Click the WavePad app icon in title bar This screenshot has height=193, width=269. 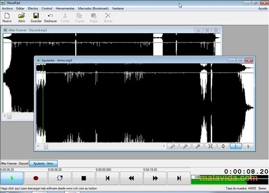[3, 3]
